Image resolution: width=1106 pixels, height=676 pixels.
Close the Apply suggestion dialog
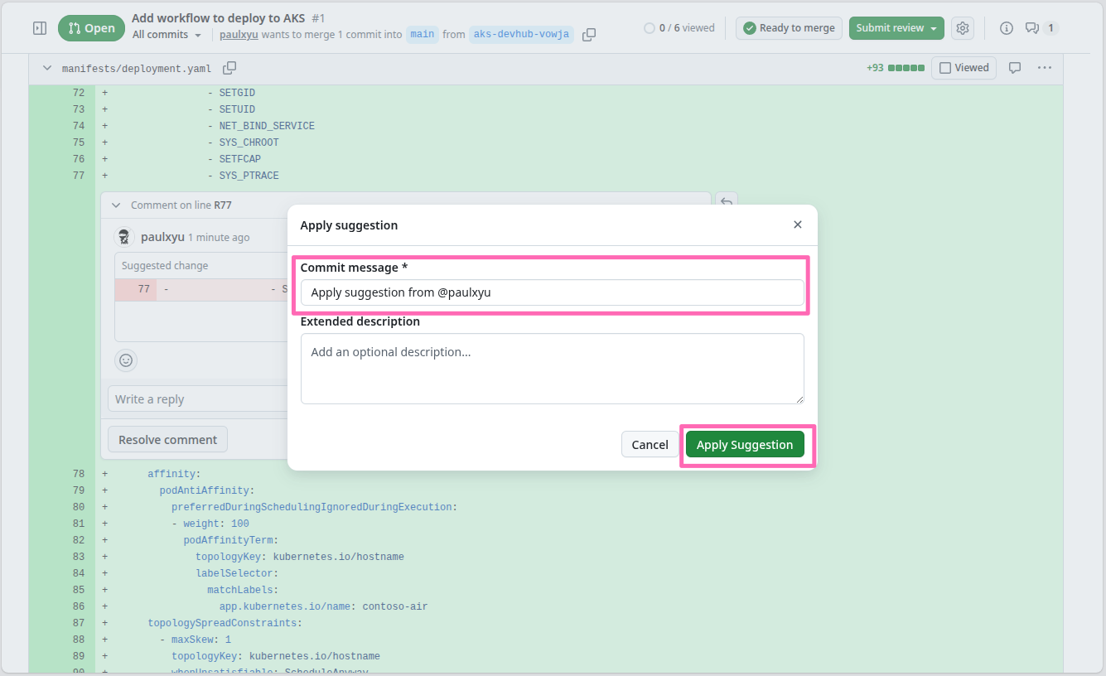coord(798,225)
